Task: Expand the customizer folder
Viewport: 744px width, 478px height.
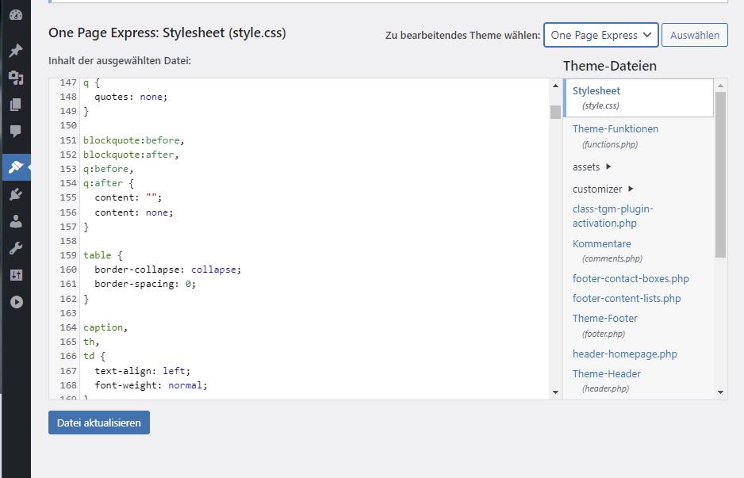Action: coord(603,189)
